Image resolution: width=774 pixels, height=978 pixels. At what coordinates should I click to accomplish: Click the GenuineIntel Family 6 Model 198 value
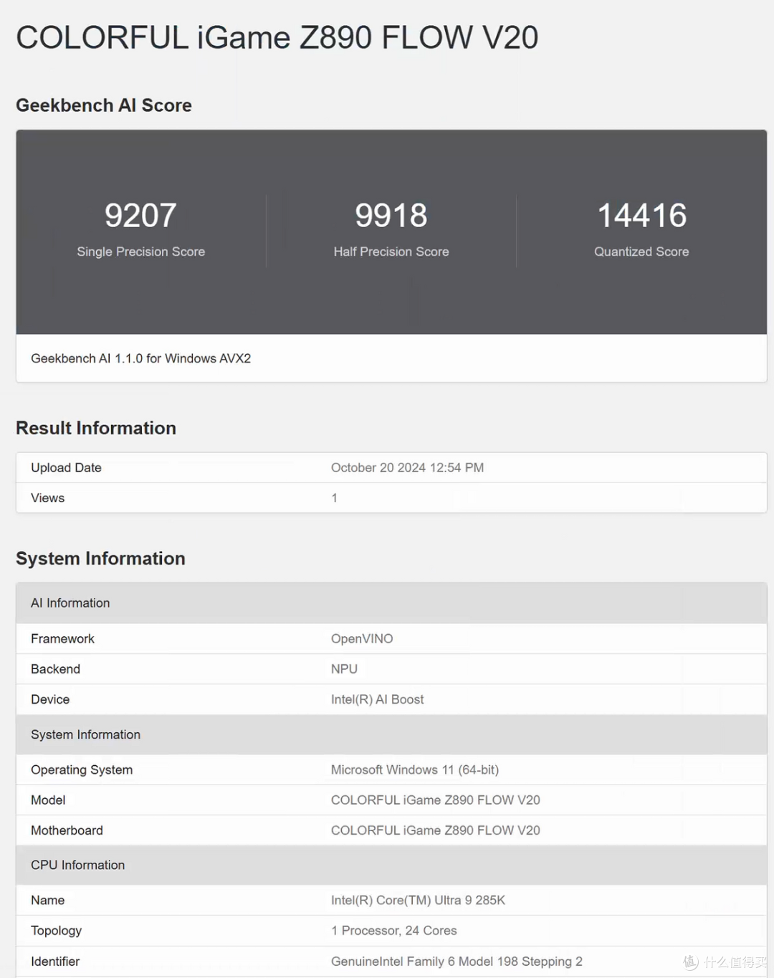[x=457, y=962]
